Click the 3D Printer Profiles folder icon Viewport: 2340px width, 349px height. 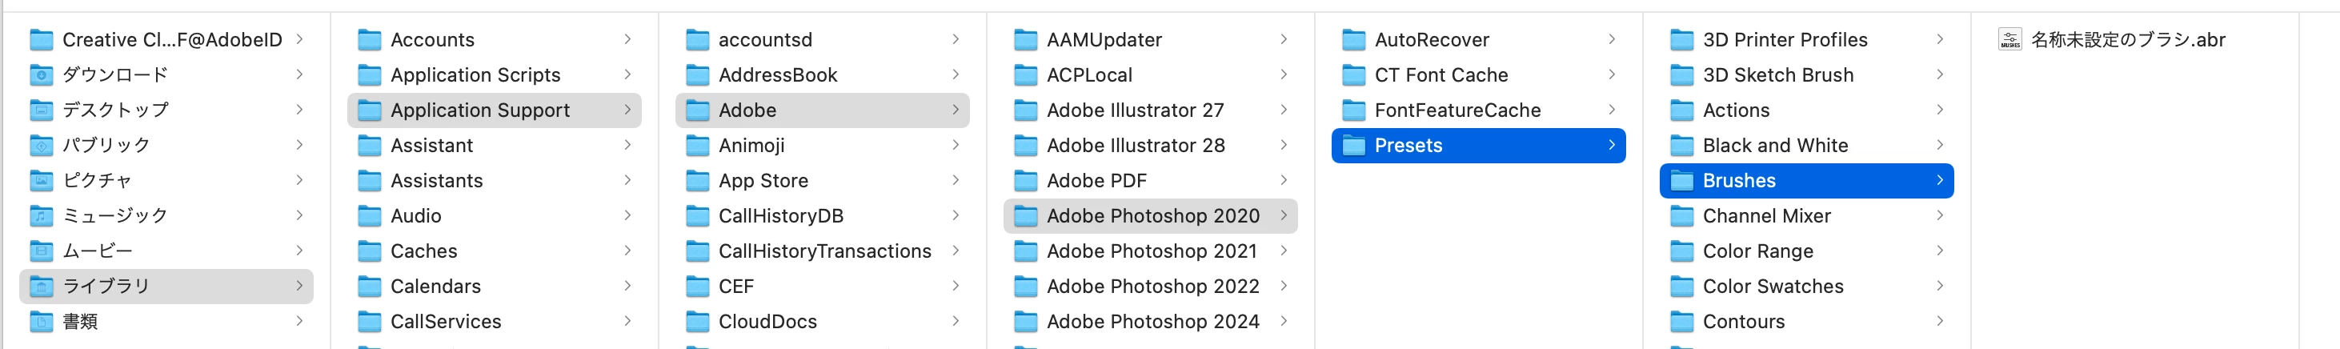[x=1681, y=40]
